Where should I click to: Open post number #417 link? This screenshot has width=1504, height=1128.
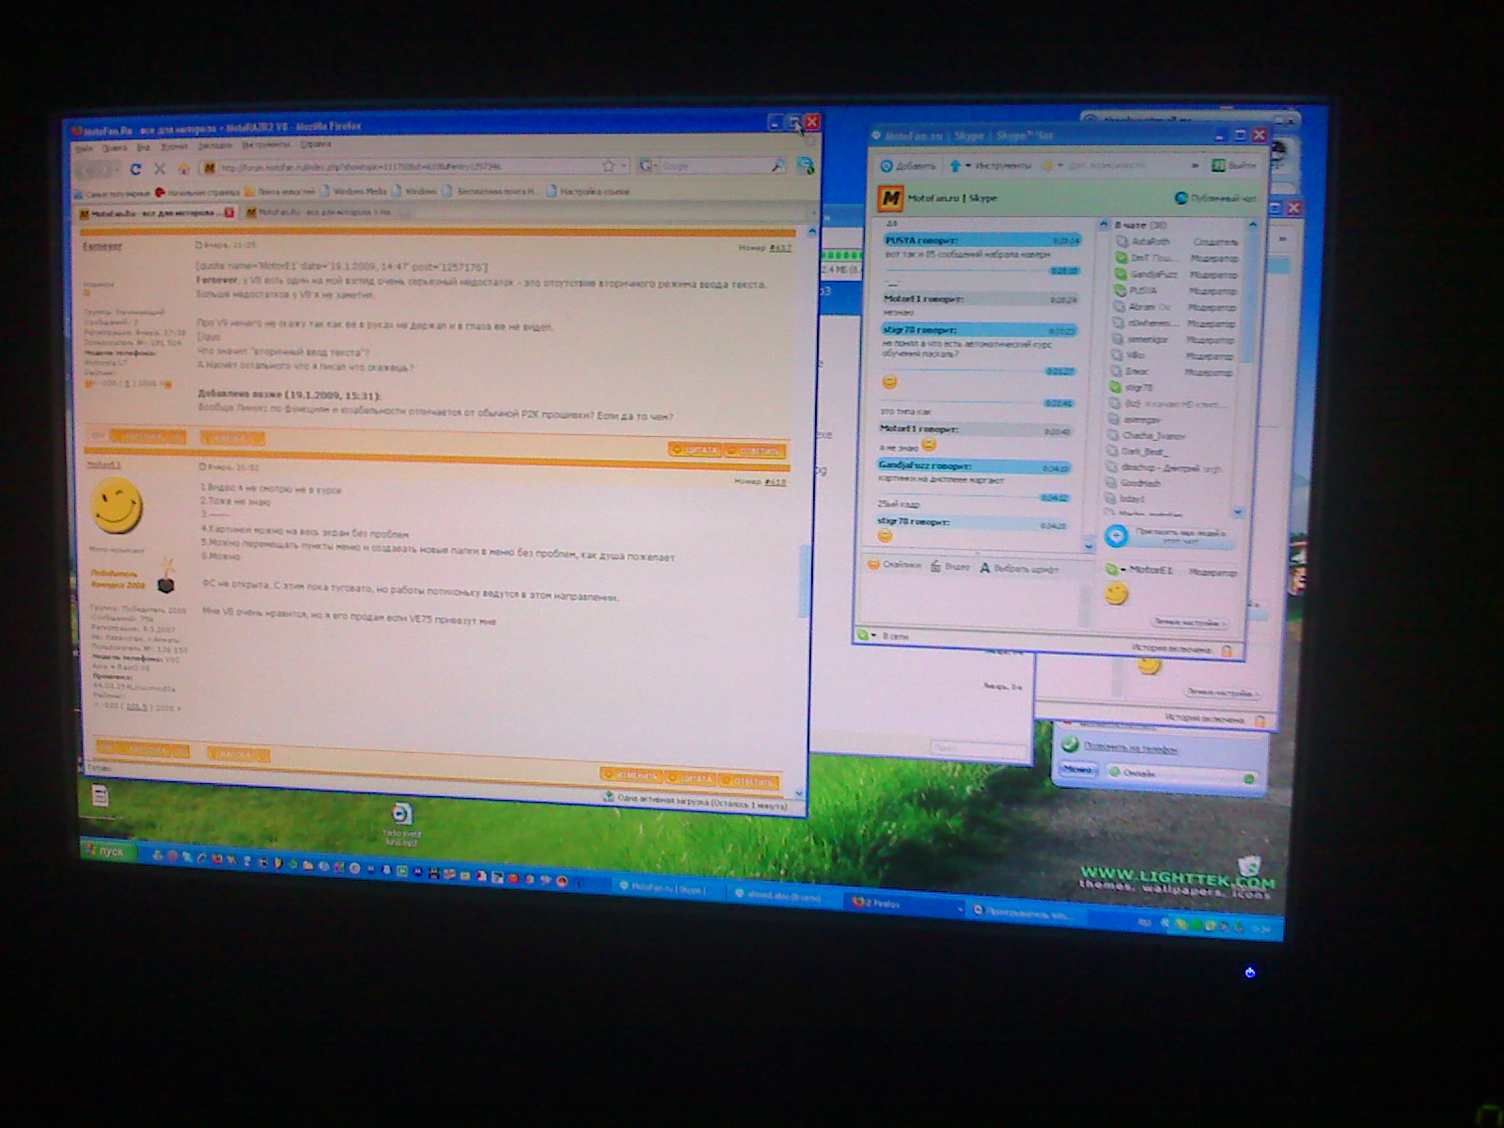coord(780,248)
